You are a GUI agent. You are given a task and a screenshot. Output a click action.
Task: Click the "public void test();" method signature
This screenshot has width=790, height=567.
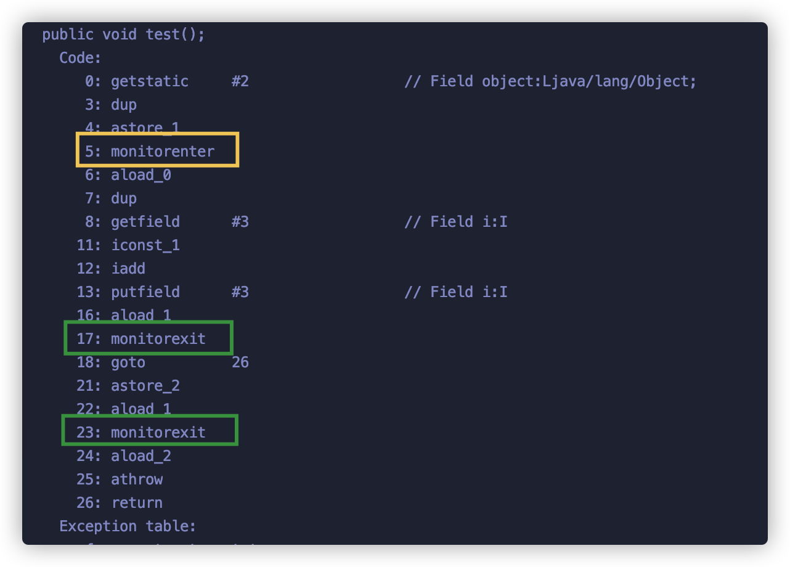[123, 34]
